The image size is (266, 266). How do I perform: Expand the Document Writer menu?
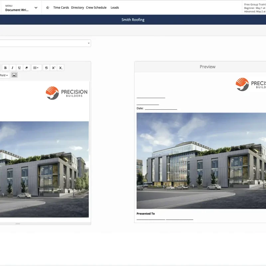point(21,8)
